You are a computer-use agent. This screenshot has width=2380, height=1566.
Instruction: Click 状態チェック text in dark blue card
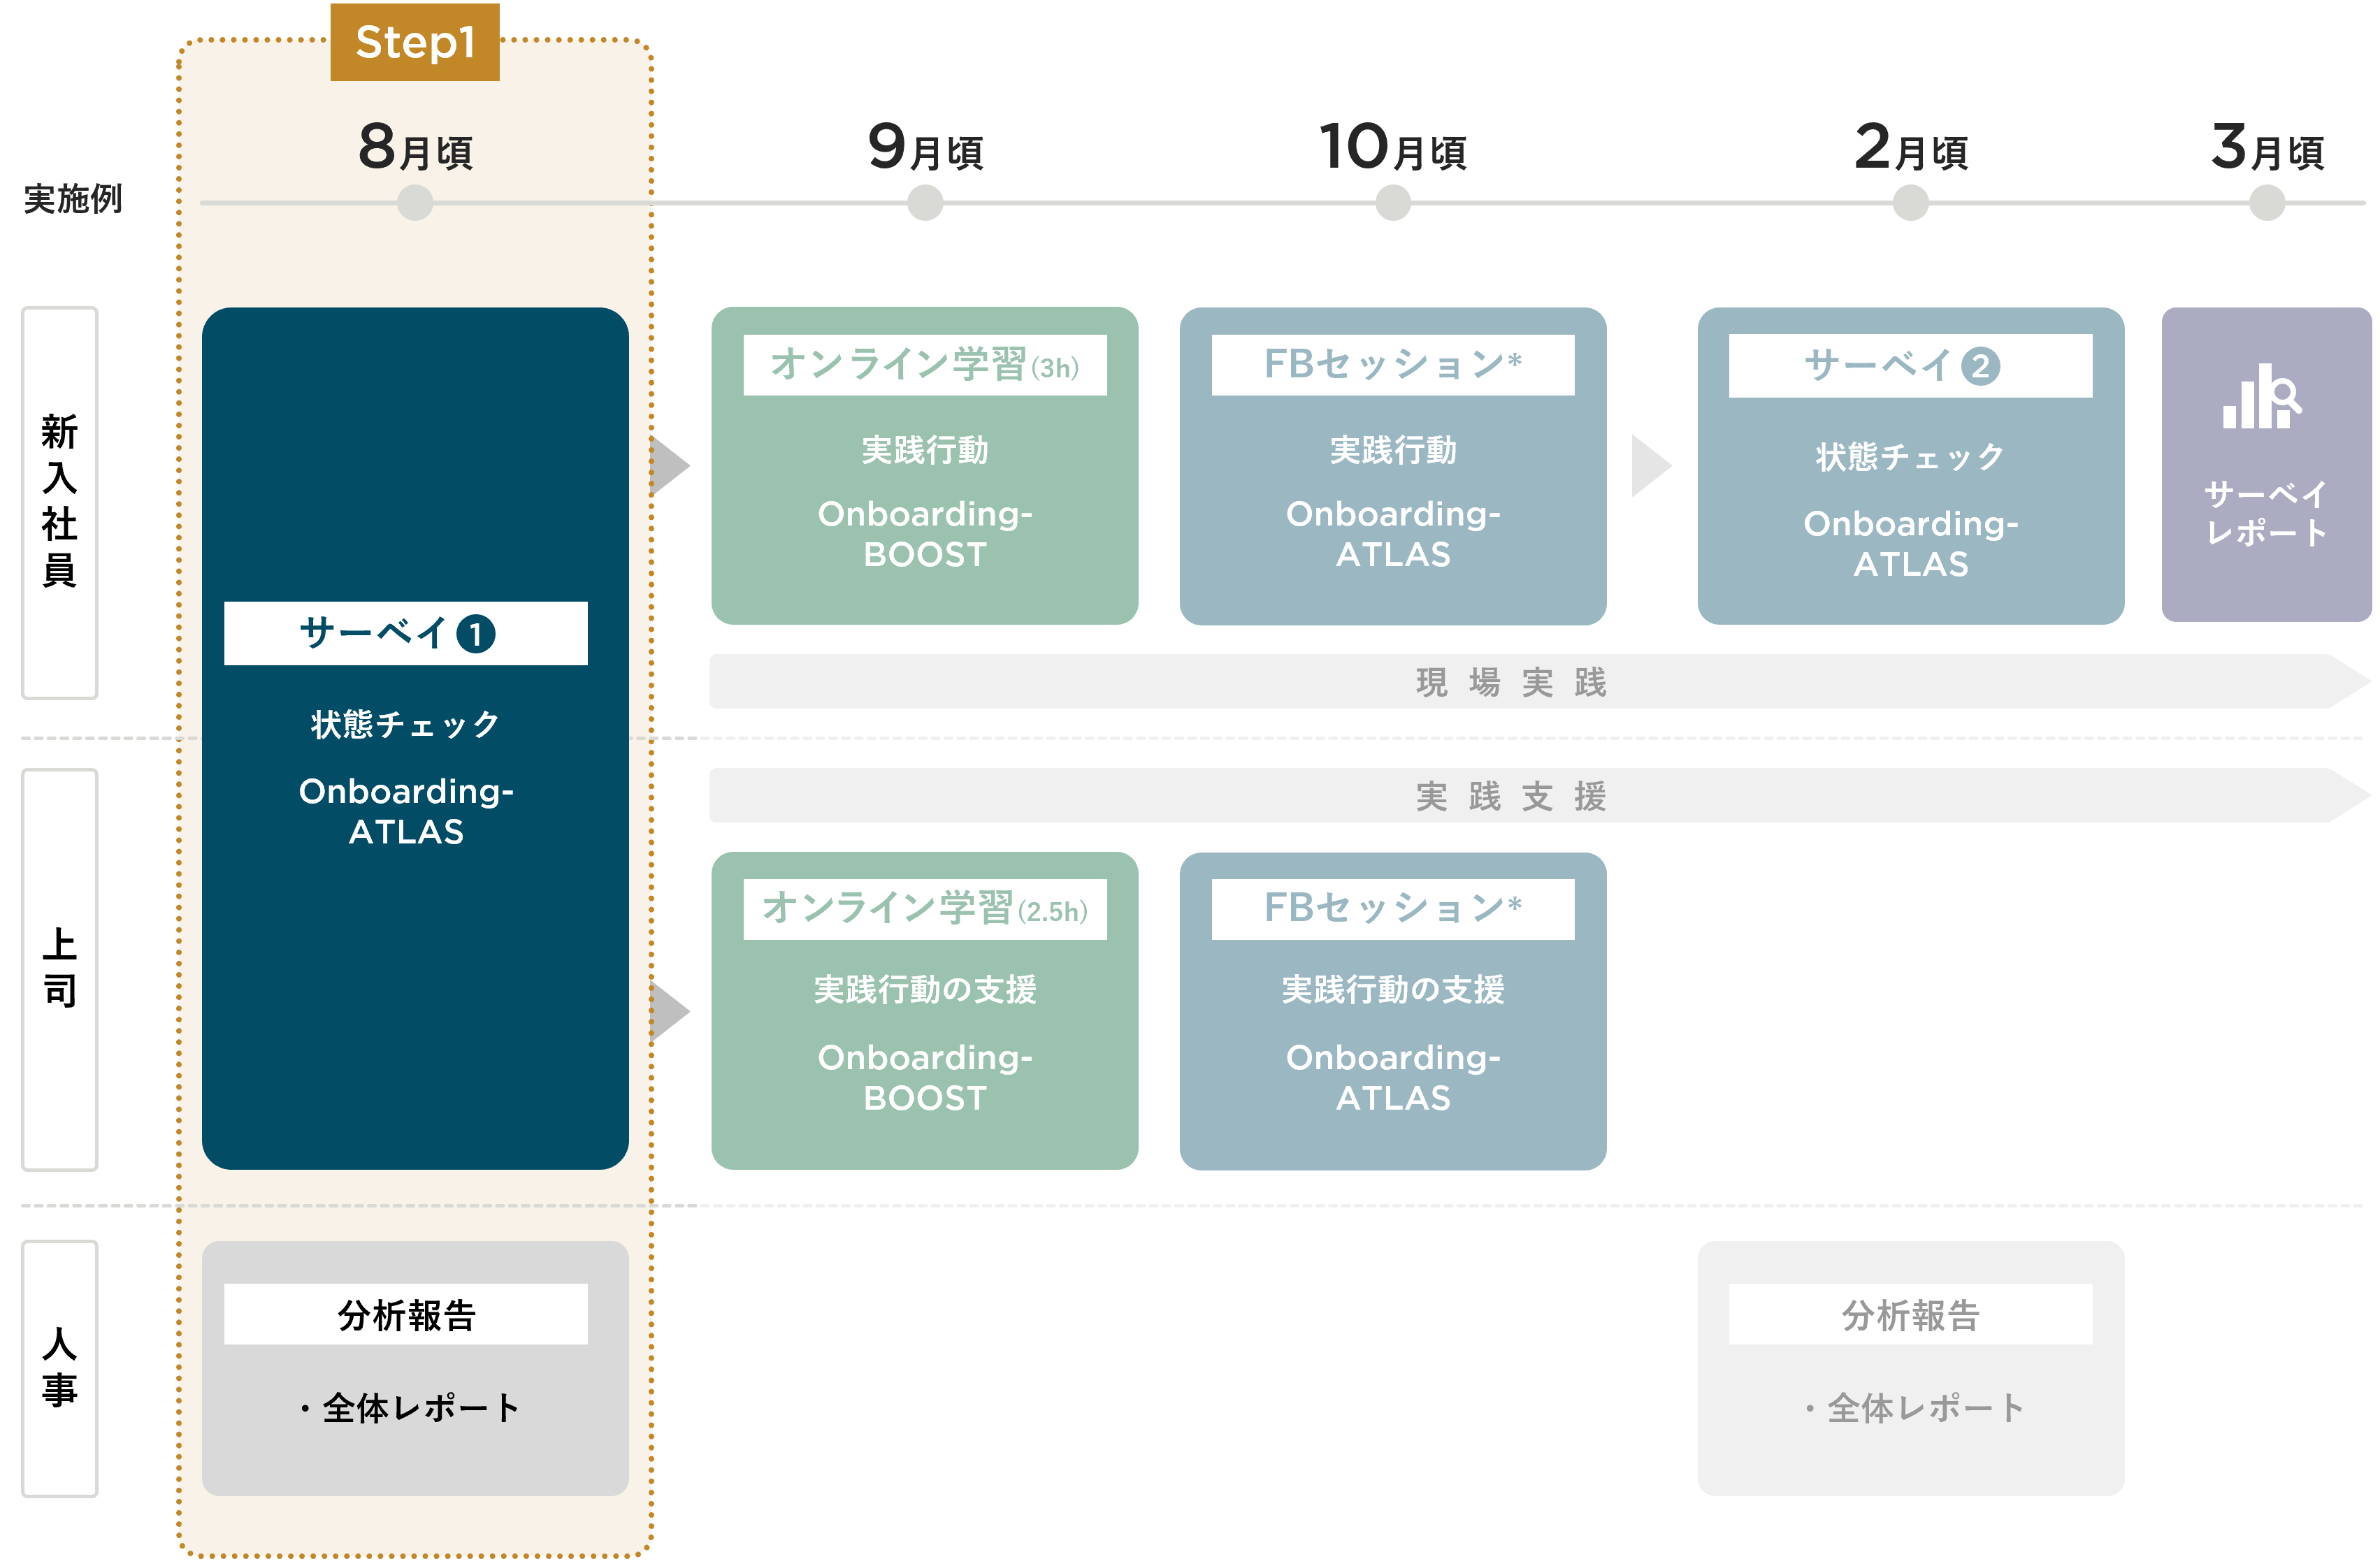click(x=406, y=724)
